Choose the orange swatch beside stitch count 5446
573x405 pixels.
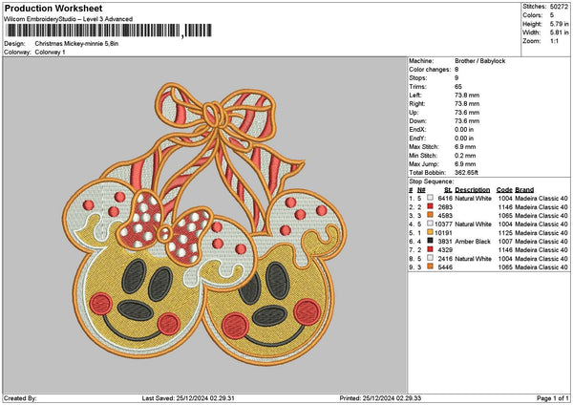pos(430,266)
